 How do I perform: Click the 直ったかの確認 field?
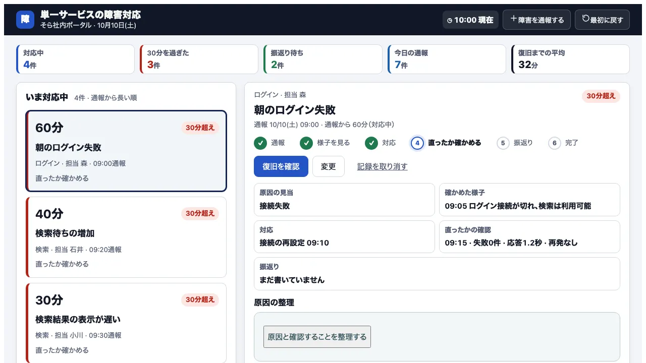click(529, 236)
